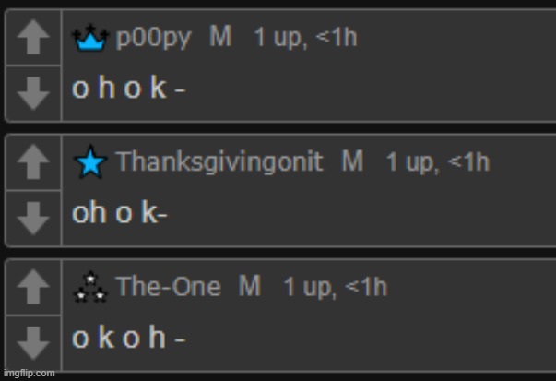The height and width of the screenshot is (381, 556).
Task: Click Thanksgivingonit's blue star icon
Action: (x=90, y=161)
